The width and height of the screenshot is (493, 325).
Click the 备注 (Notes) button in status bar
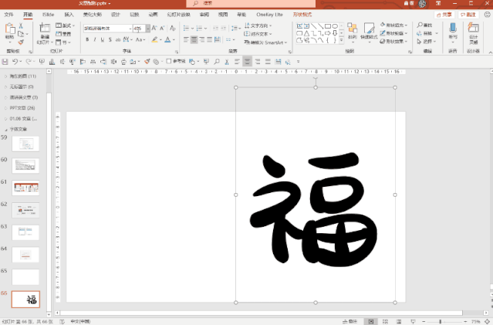(349, 322)
